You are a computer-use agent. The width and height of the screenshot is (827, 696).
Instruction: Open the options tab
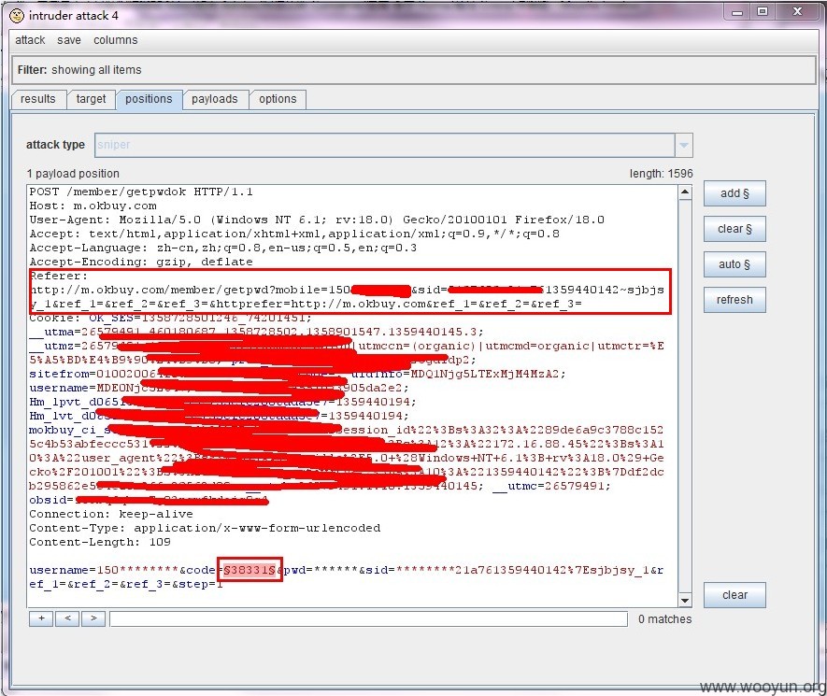click(x=278, y=99)
